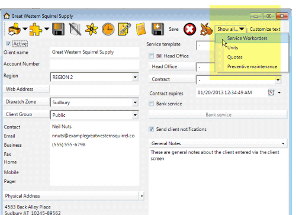The height and width of the screenshot is (215, 296).
Task: Click the Client name input field
Action: [95, 52]
